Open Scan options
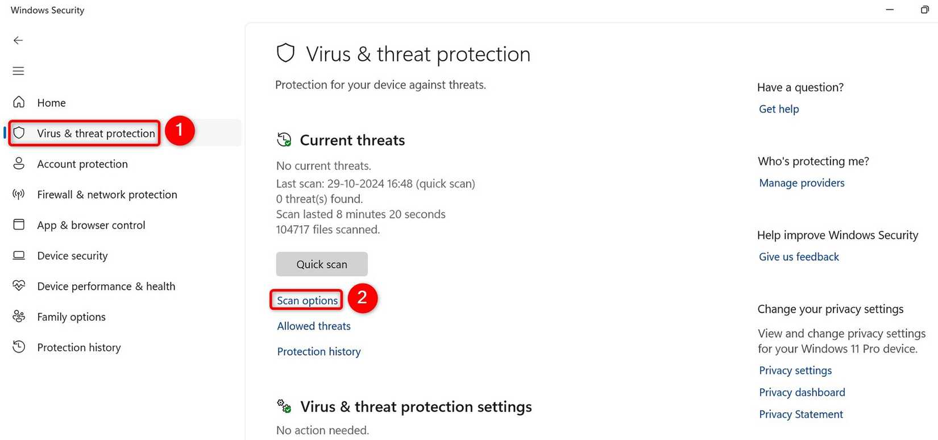Screen dimensions: 938x440 point(306,300)
